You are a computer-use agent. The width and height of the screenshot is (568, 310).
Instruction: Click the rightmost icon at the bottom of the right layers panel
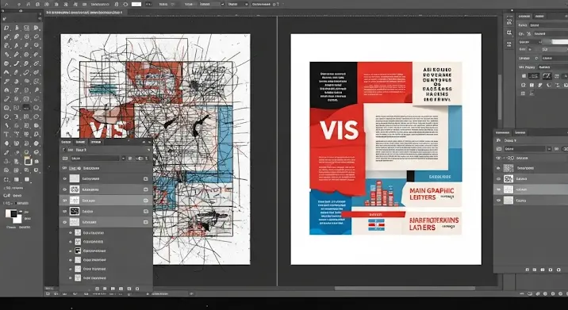pos(559,270)
